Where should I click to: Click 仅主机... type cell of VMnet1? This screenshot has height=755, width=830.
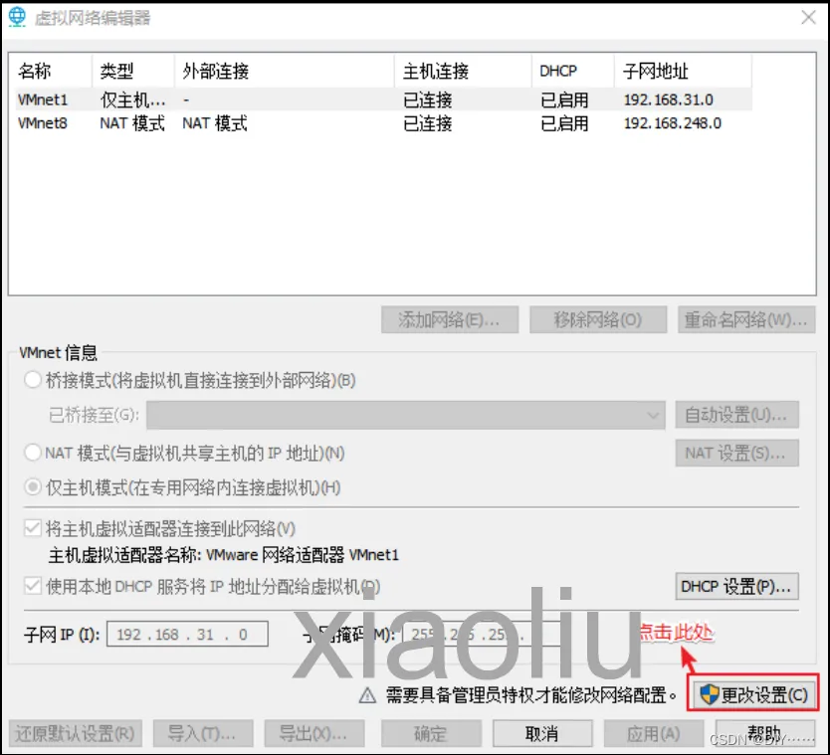coord(133,99)
